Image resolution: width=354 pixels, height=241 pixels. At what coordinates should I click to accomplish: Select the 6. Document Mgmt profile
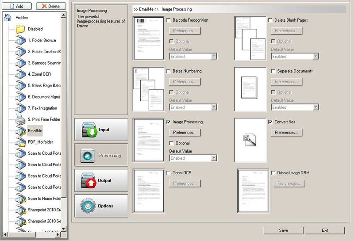44,97
